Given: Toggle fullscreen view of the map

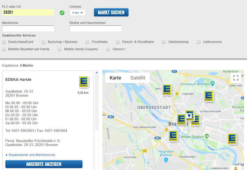Looking at the screenshot, I should coord(236,78).
